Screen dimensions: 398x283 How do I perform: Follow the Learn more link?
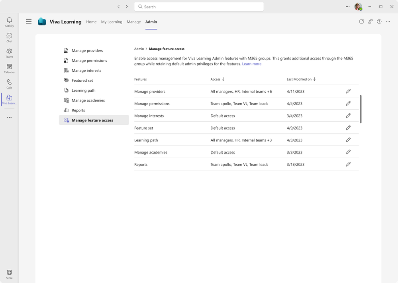[x=252, y=64]
